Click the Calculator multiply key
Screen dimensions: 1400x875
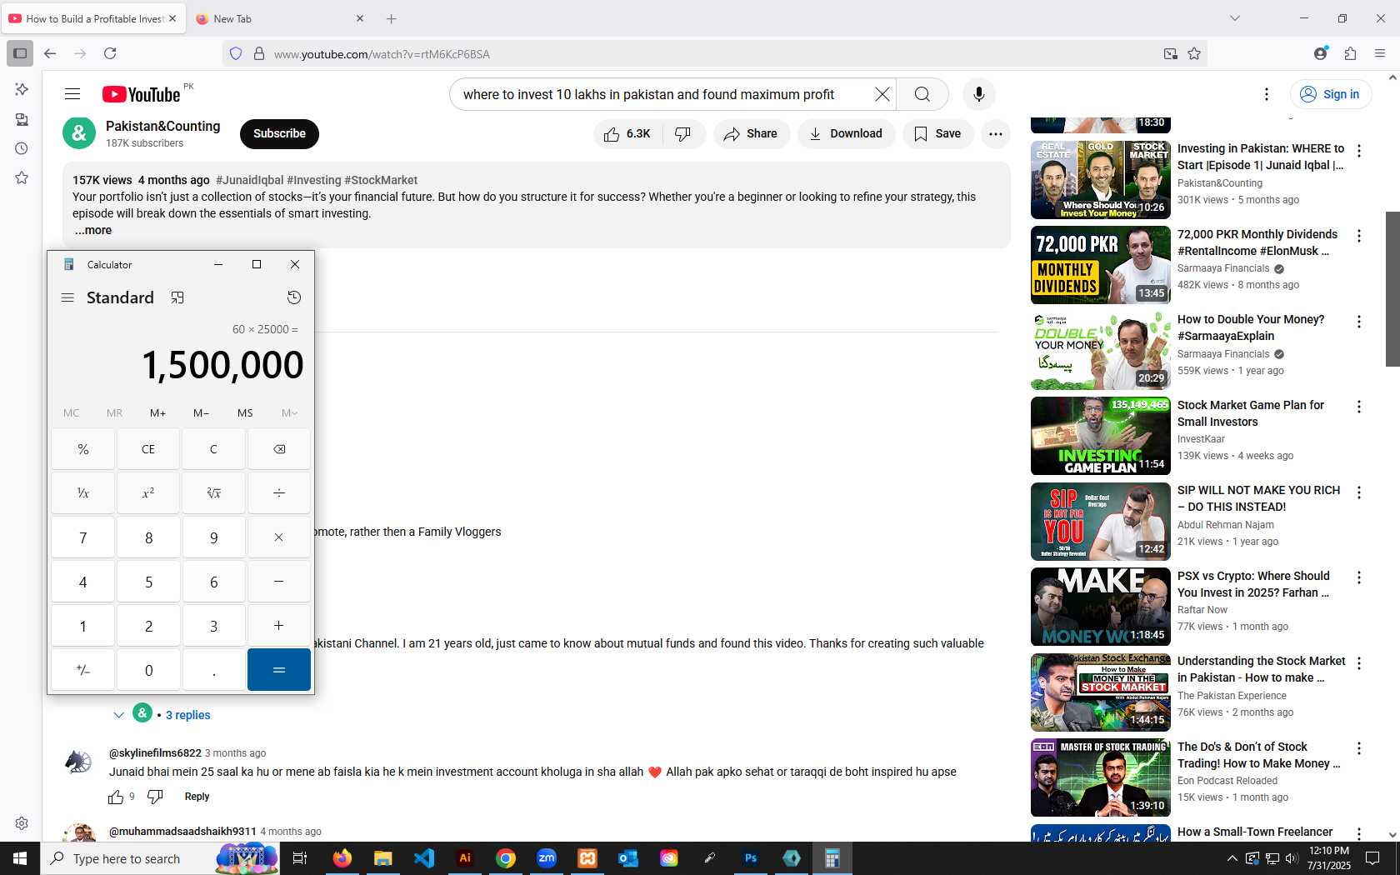click(x=279, y=537)
